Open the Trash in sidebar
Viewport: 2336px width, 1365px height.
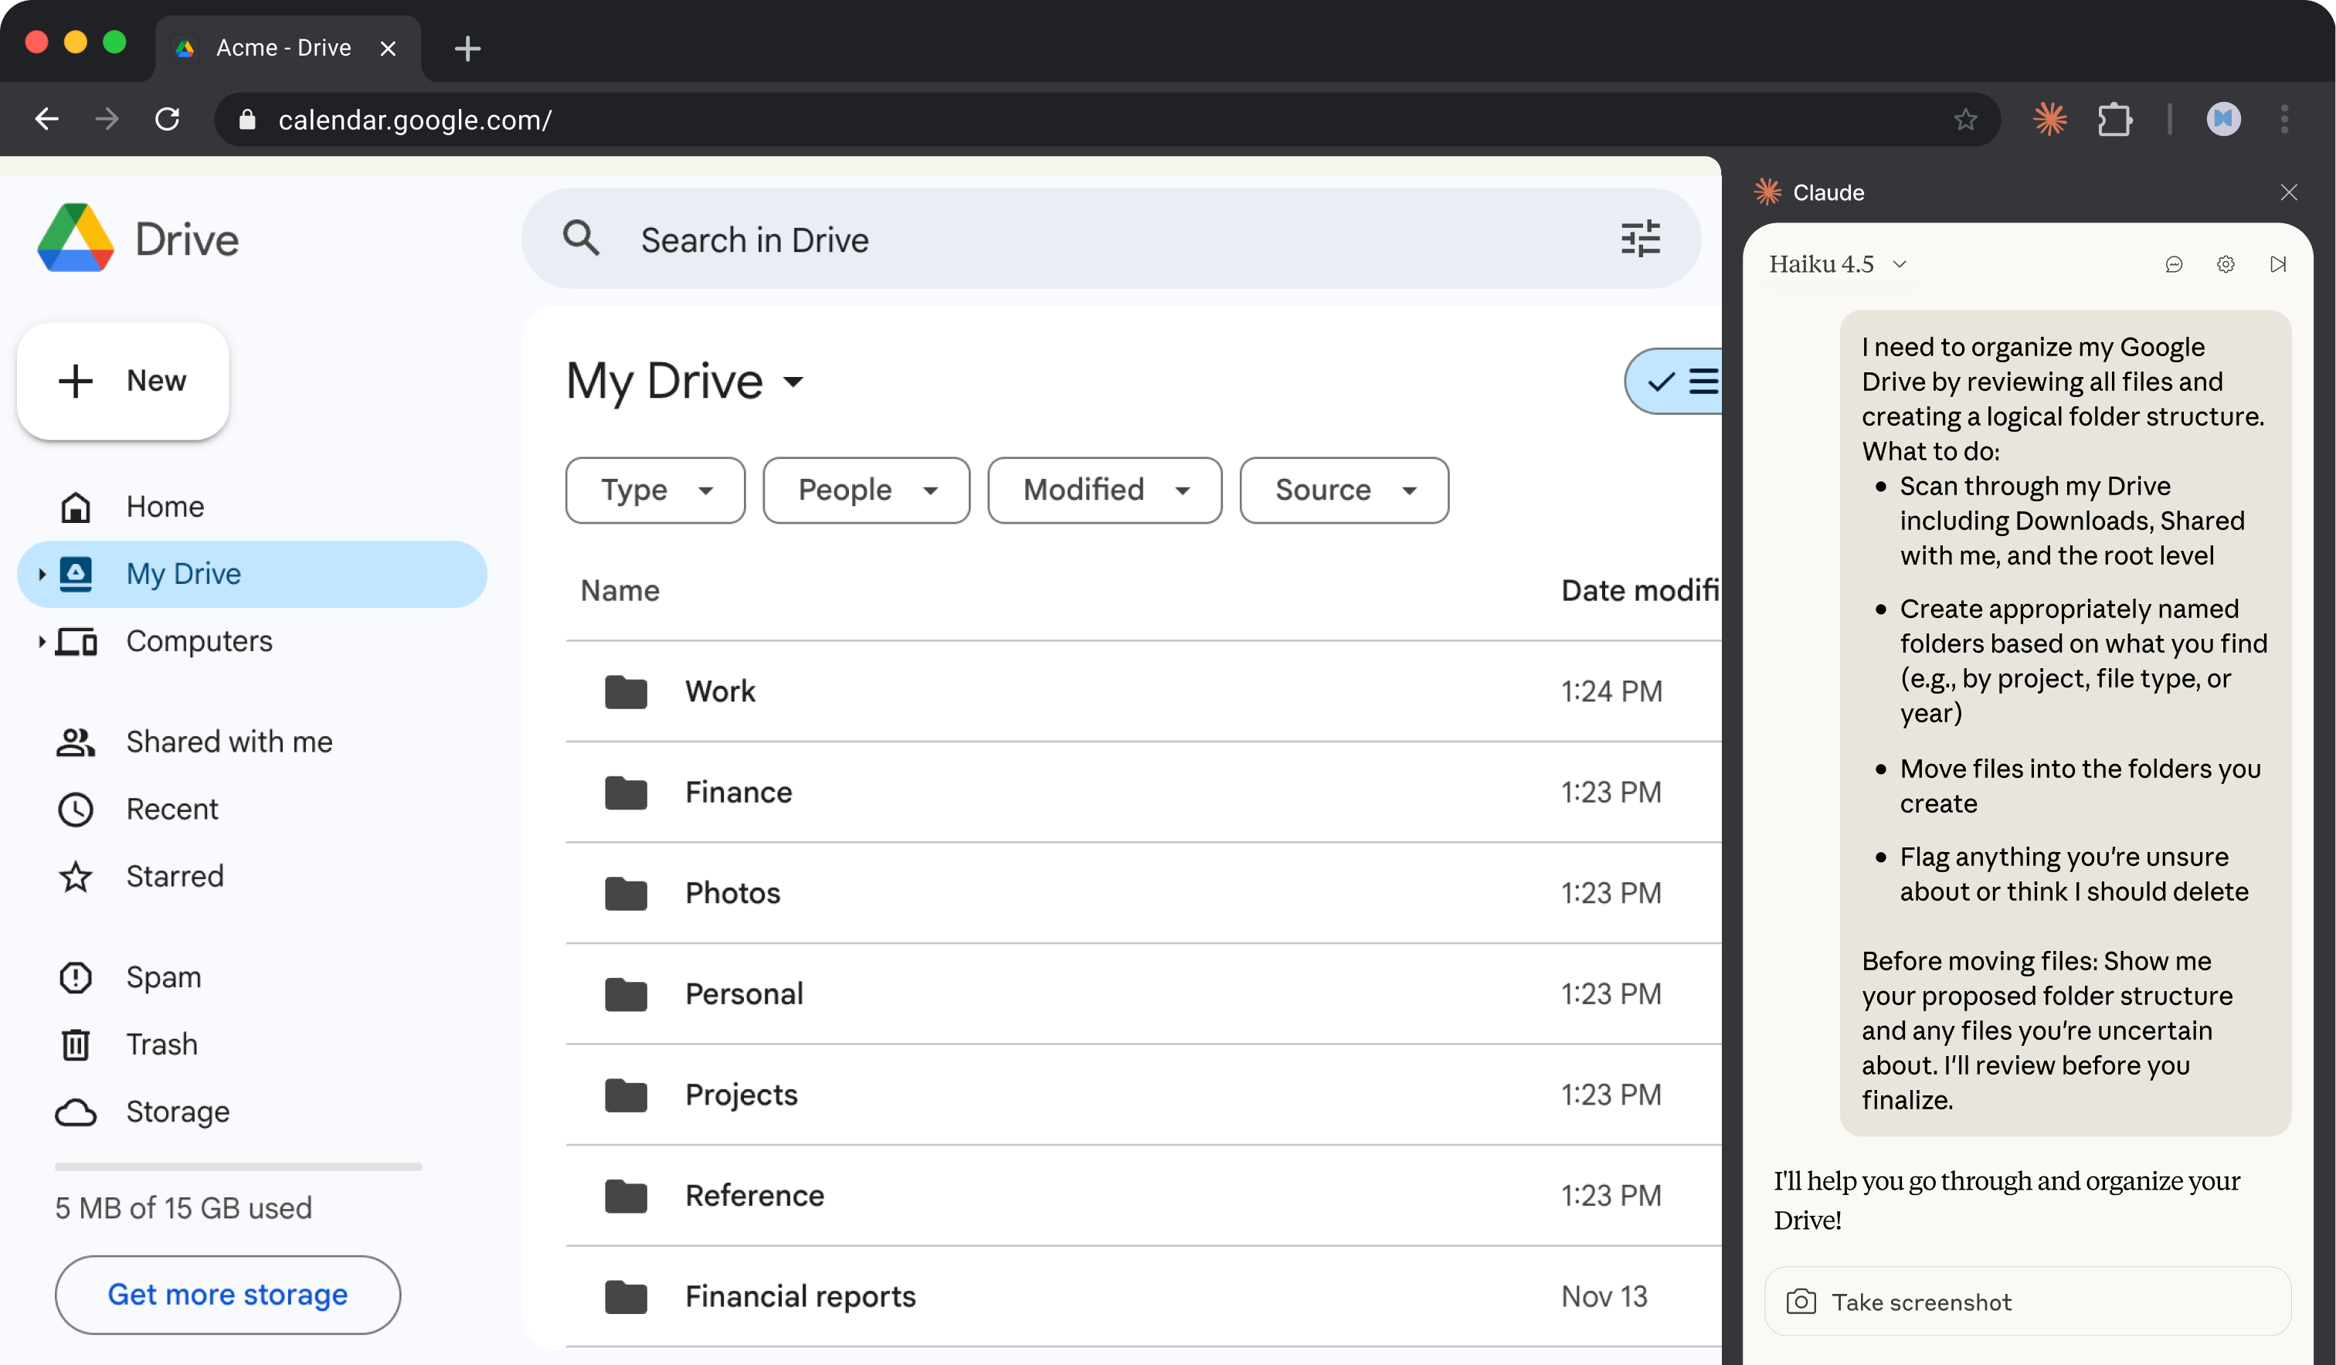pyautogui.click(x=161, y=1044)
